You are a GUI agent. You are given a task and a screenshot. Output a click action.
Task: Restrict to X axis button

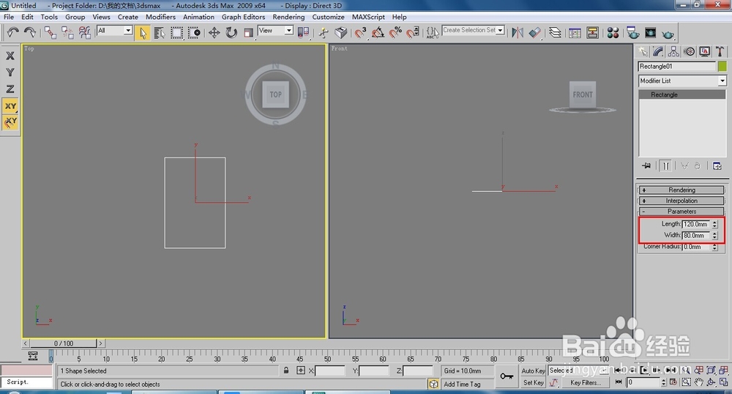tap(10, 56)
